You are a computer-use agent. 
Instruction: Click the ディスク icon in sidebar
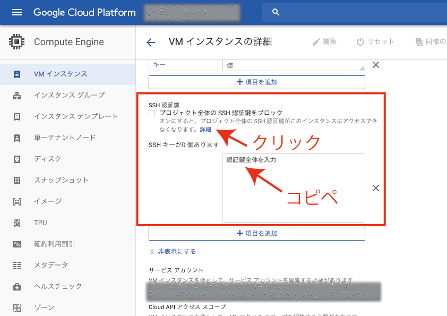17,159
